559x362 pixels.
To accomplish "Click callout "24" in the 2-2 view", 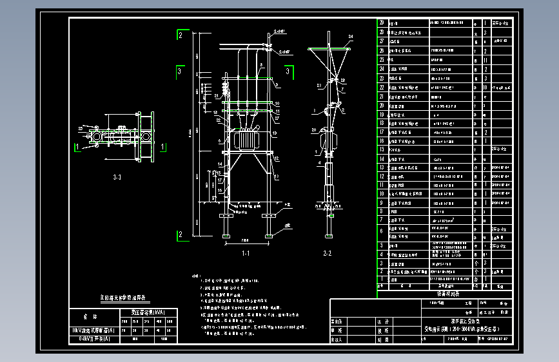I will click(351, 36).
